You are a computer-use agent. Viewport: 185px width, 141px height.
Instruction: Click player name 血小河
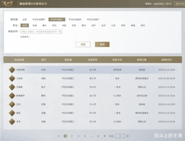92,96
